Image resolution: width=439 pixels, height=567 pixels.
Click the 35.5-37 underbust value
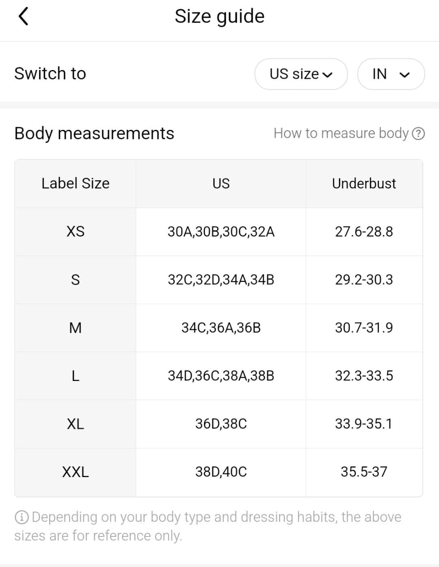[x=364, y=472]
